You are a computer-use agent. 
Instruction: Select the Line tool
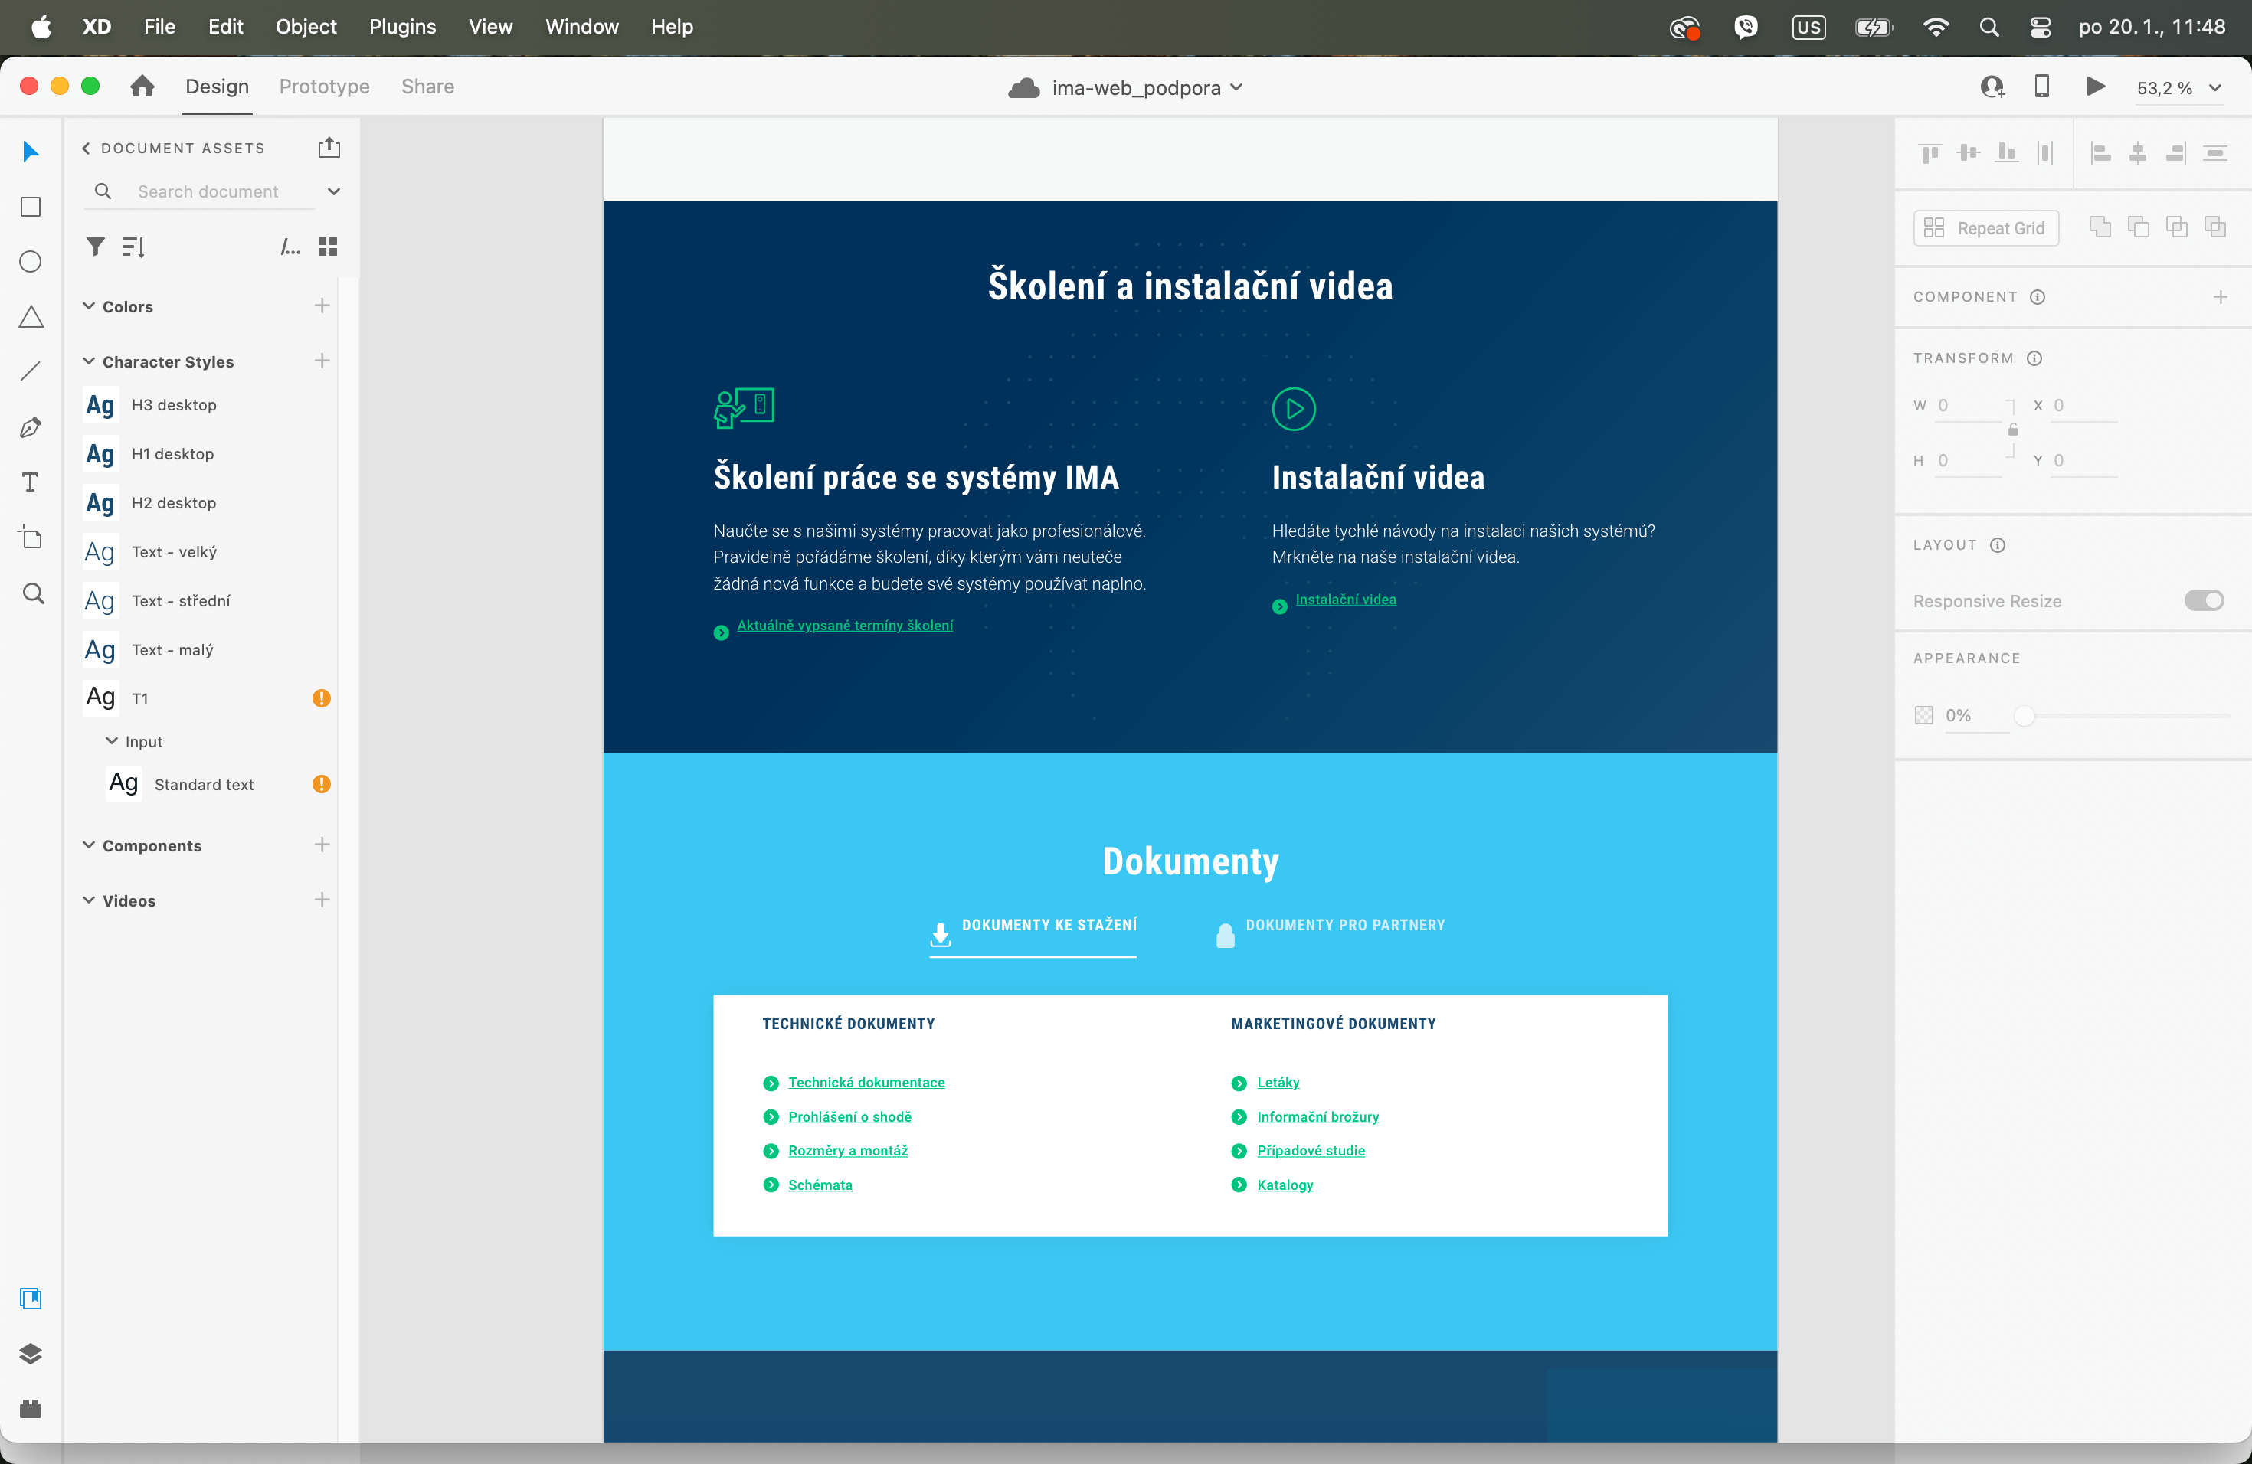tap(31, 371)
